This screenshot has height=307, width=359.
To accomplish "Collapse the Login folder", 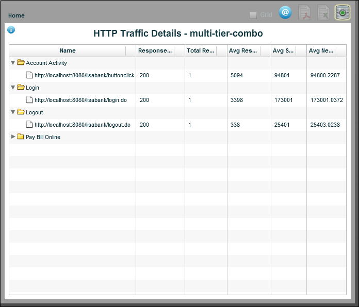I will 13,88.
